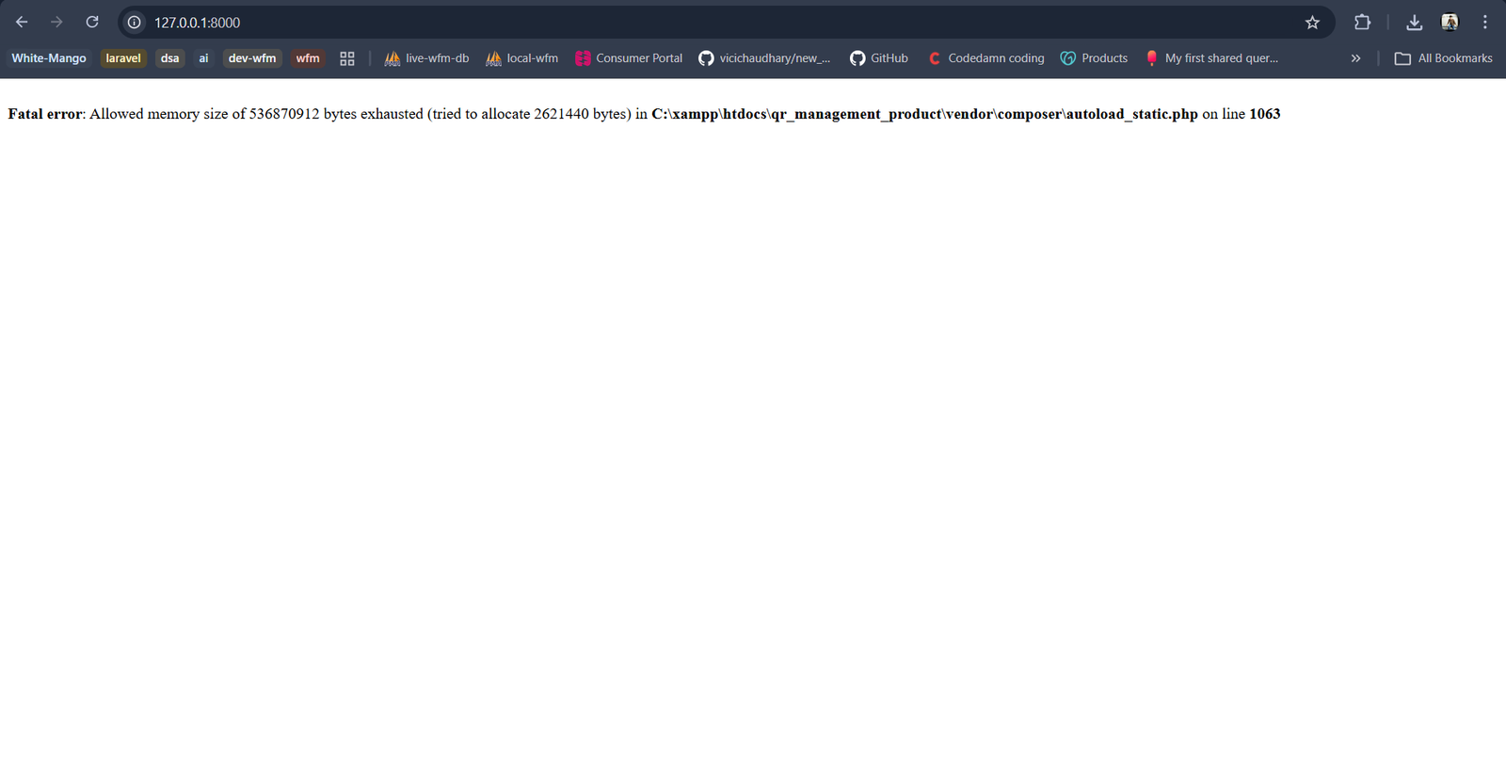Bookmark this page with the star icon
The width and height of the screenshot is (1506, 758).
point(1312,22)
